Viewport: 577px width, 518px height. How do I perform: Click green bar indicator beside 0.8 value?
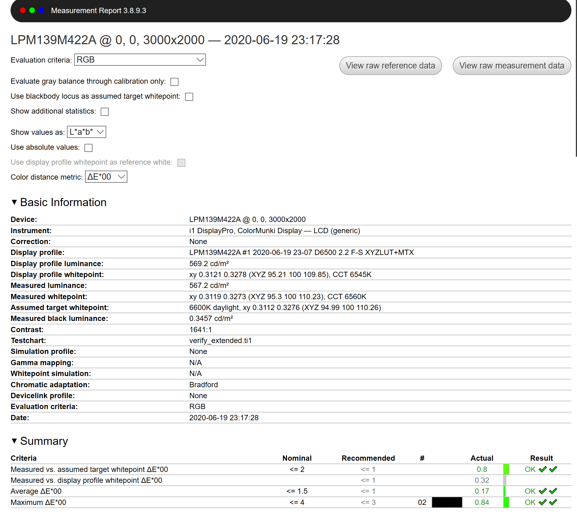point(506,469)
